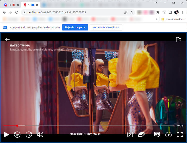Open the tab search chevron

click(156, 3)
